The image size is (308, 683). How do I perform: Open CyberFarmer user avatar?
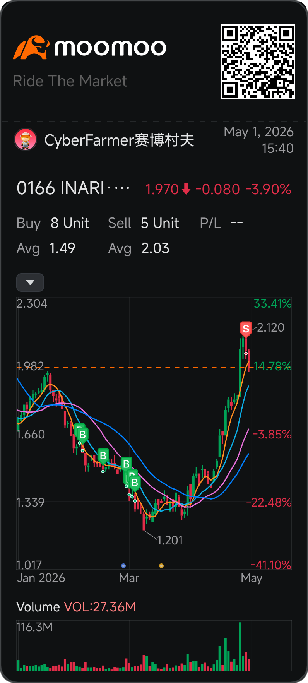click(x=26, y=140)
